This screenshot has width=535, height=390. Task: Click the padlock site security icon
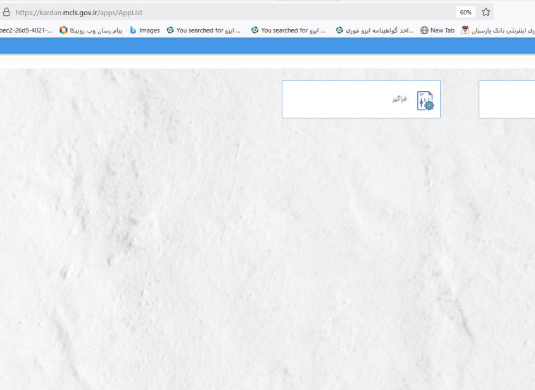coord(6,12)
